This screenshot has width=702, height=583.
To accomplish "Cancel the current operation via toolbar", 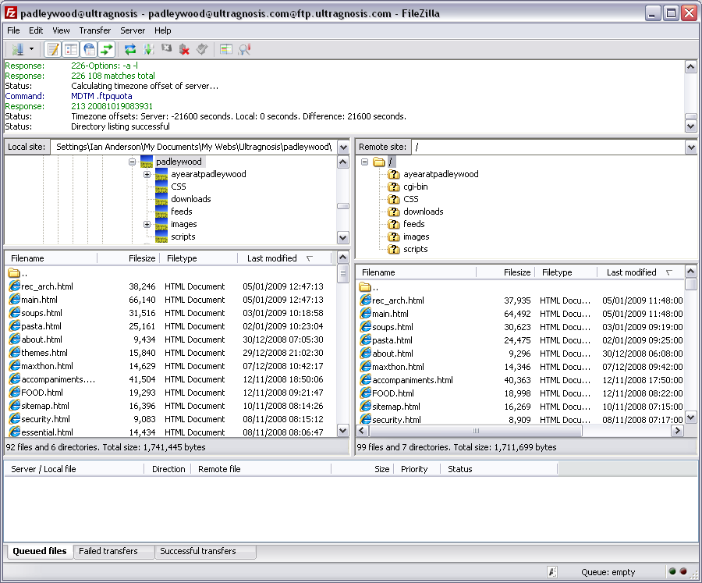I will point(166,49).
